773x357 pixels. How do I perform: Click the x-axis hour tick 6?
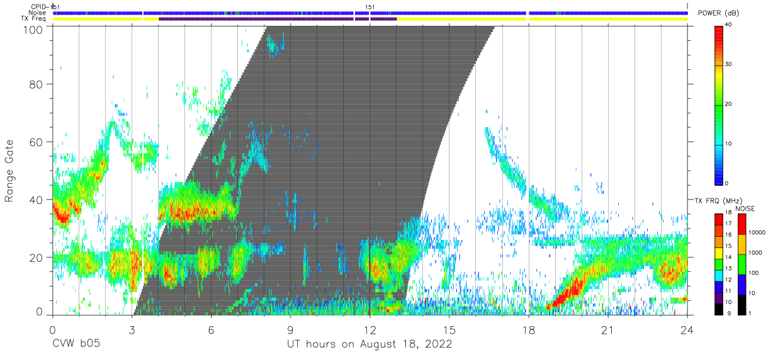(211, 331)
